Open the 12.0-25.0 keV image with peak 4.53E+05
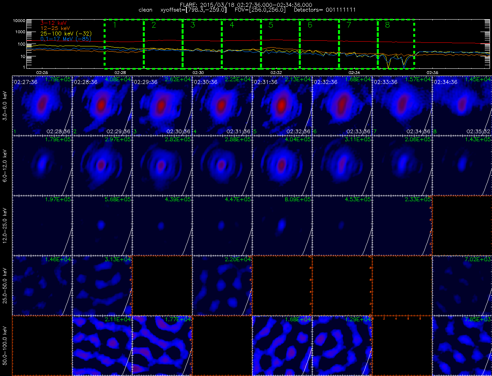The height and width of the screenshot is (376, 492). click(342, 225)
